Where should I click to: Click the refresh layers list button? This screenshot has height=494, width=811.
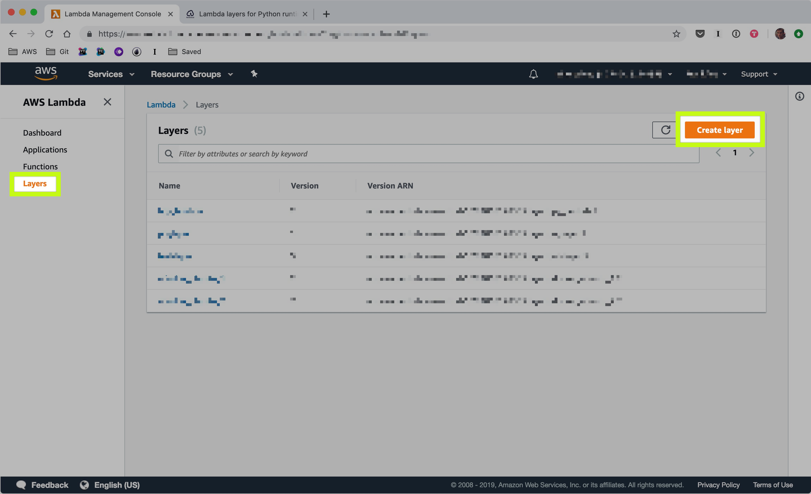(x=665, y=130)
